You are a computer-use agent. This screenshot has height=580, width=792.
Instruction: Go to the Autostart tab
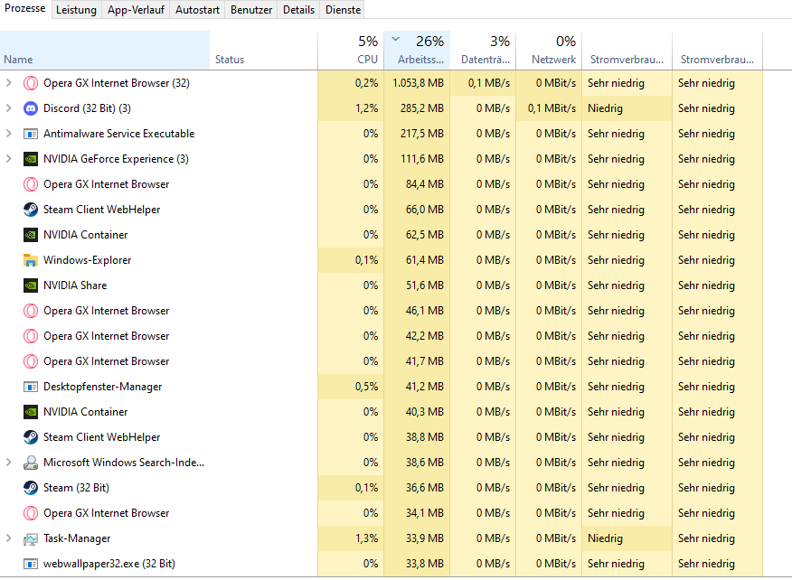point(197,10)
